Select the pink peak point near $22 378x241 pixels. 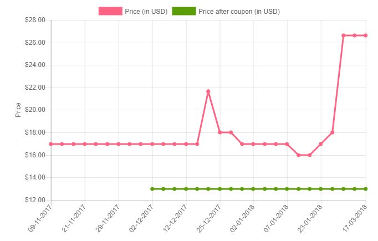[208, 91]
